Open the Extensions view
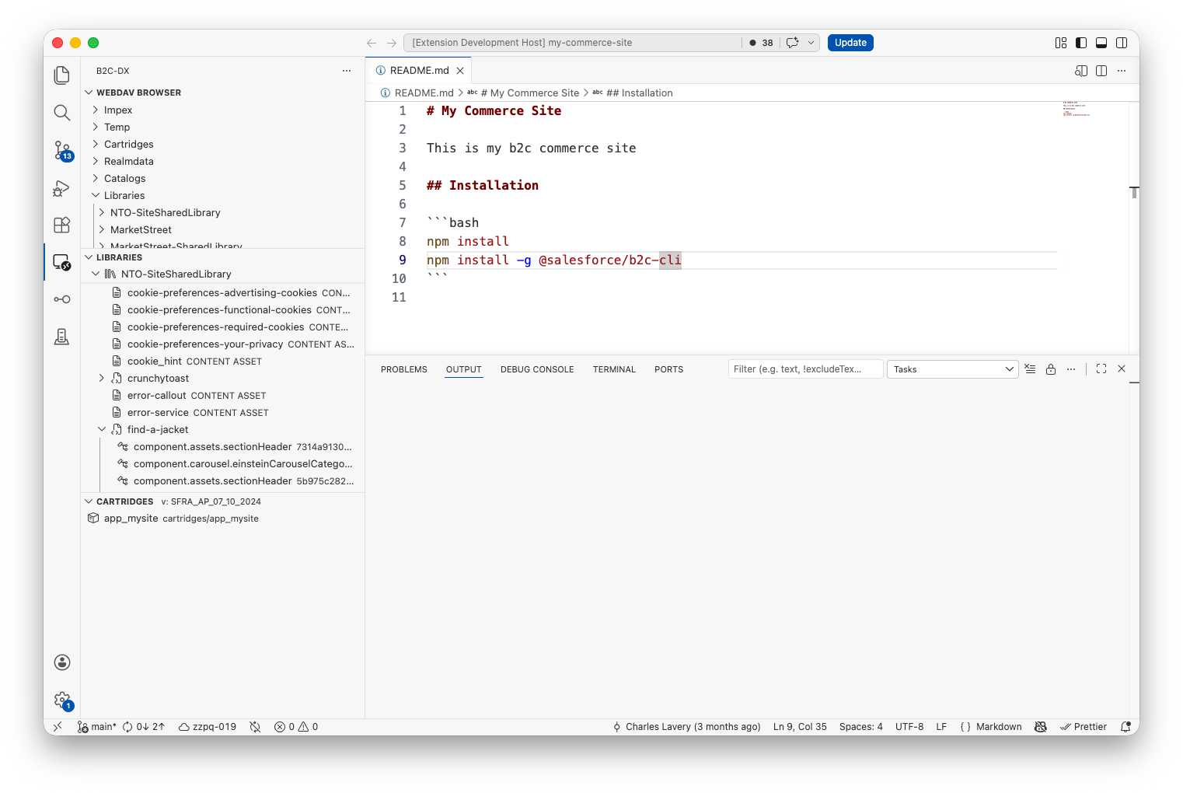Viewport: 1183px width, 793px height. pos(62,225)
